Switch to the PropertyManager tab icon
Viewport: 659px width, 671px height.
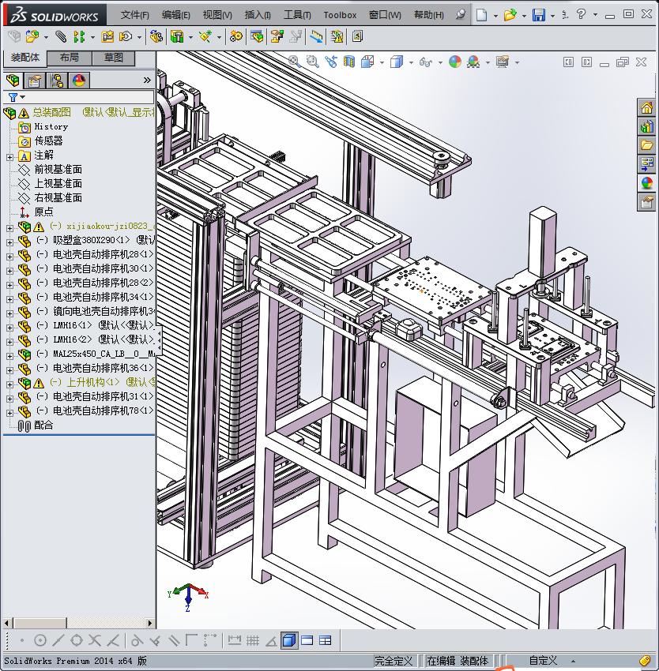35,81
